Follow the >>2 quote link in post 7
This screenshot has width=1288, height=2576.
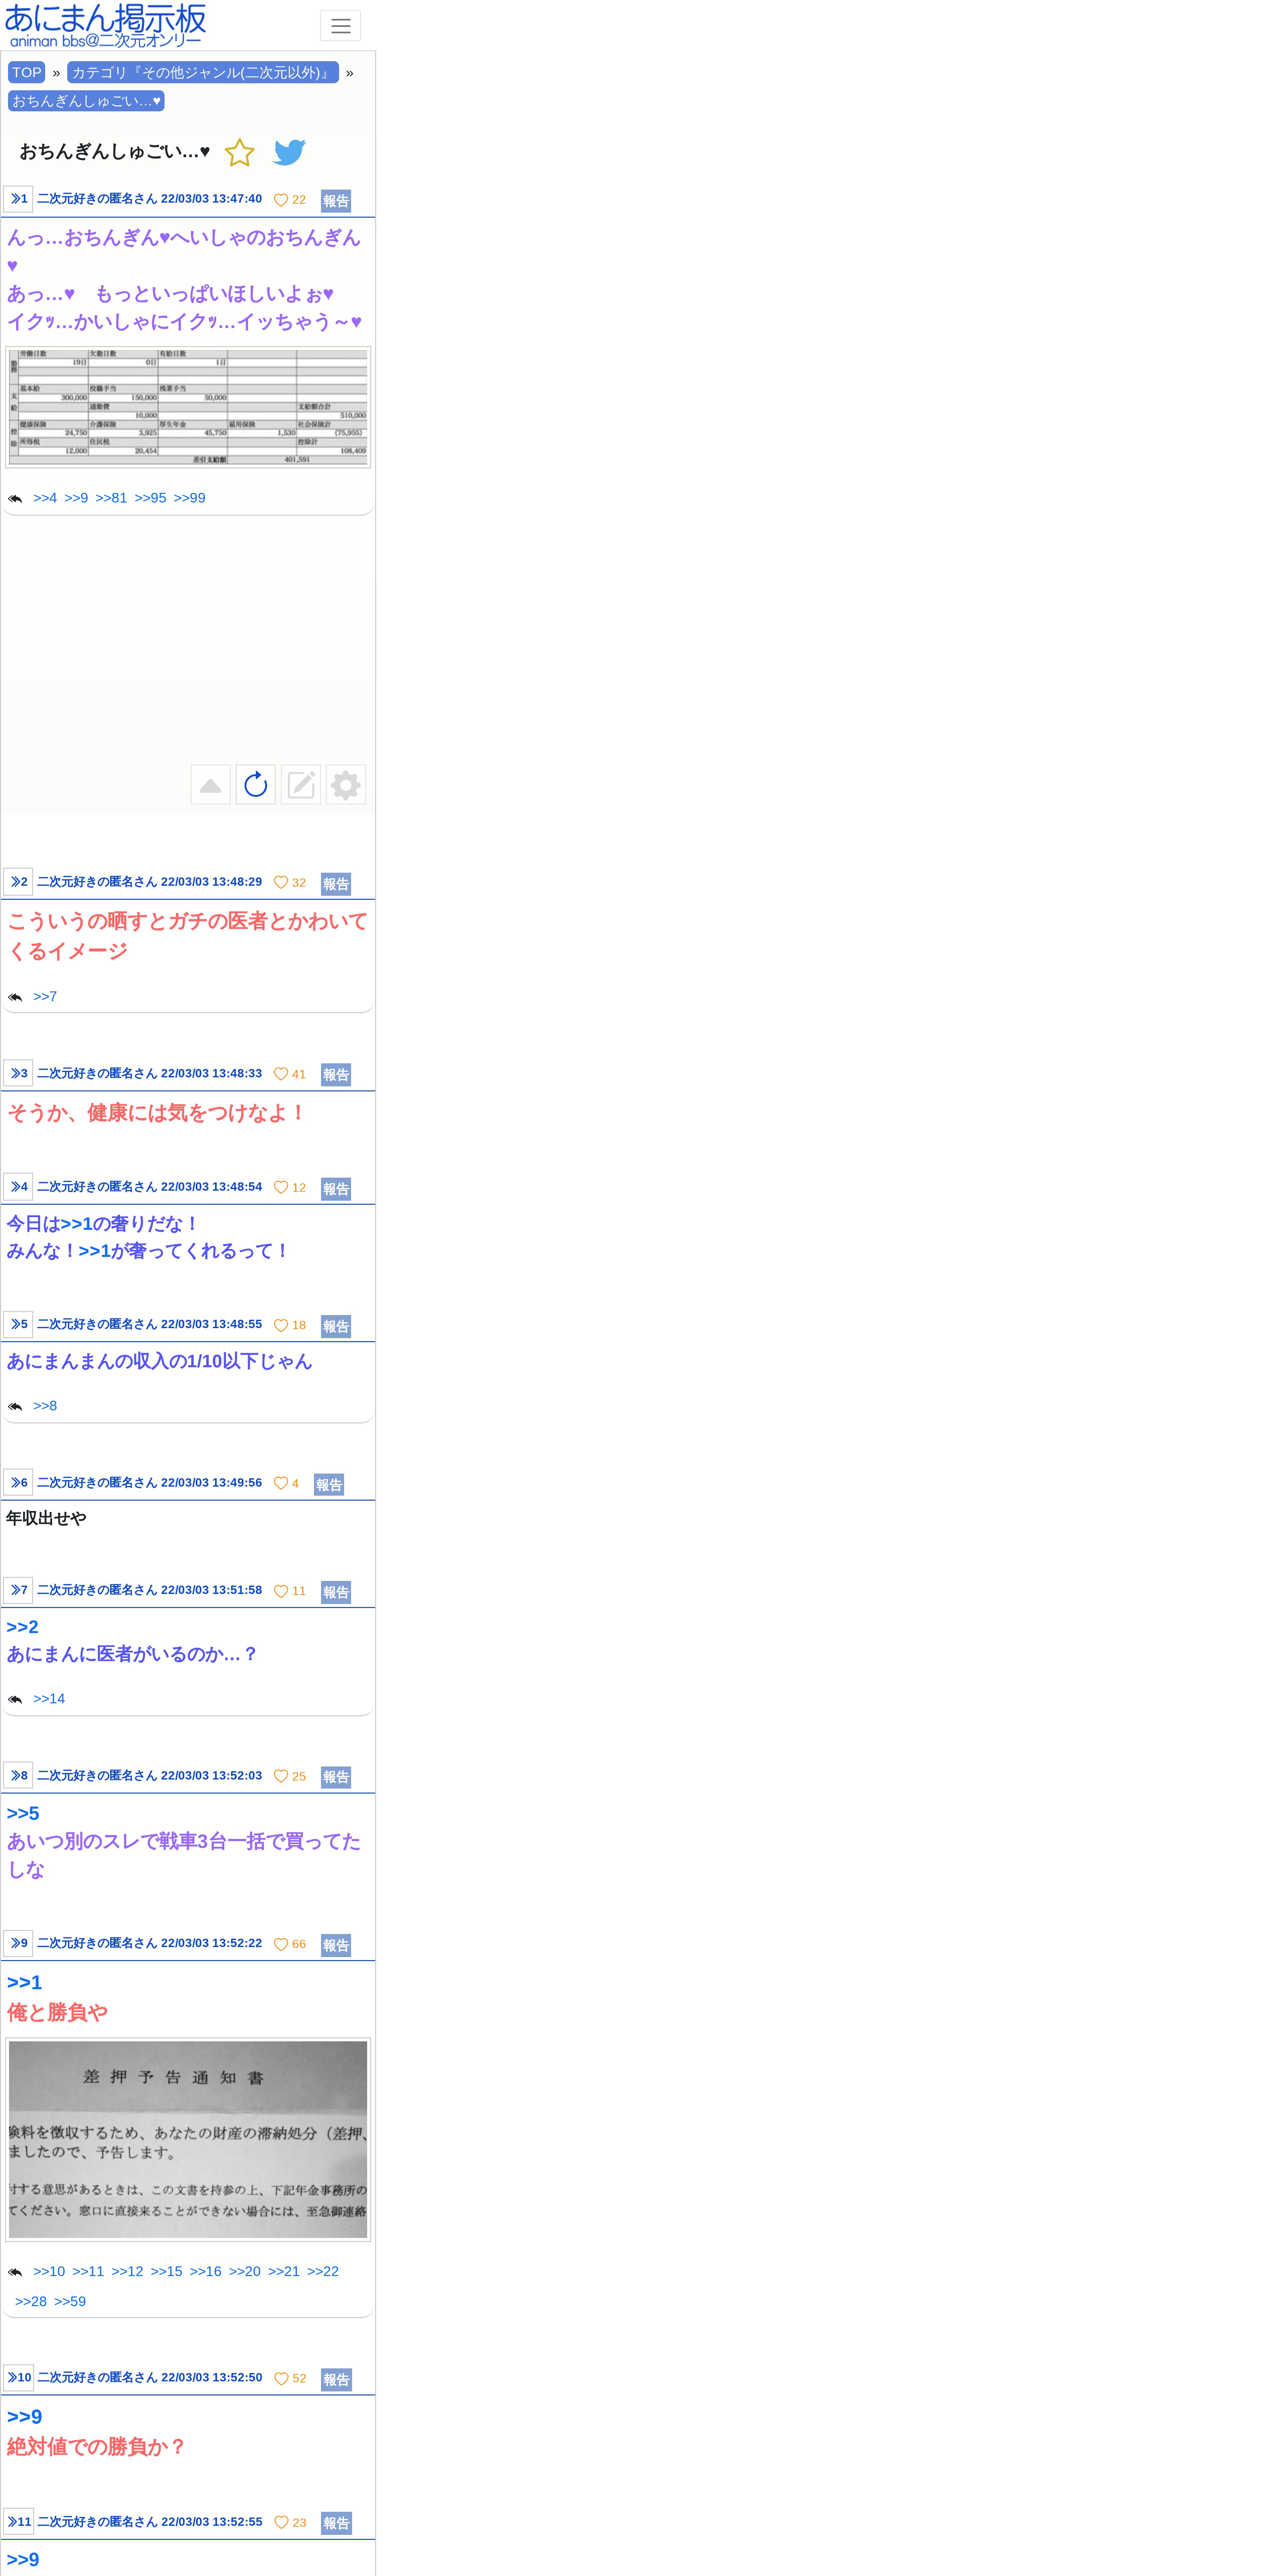point(23,1627)
